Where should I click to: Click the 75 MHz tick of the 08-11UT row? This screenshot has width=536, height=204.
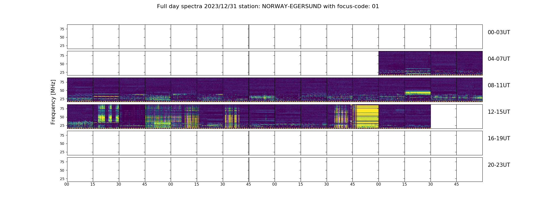[62, 82]
